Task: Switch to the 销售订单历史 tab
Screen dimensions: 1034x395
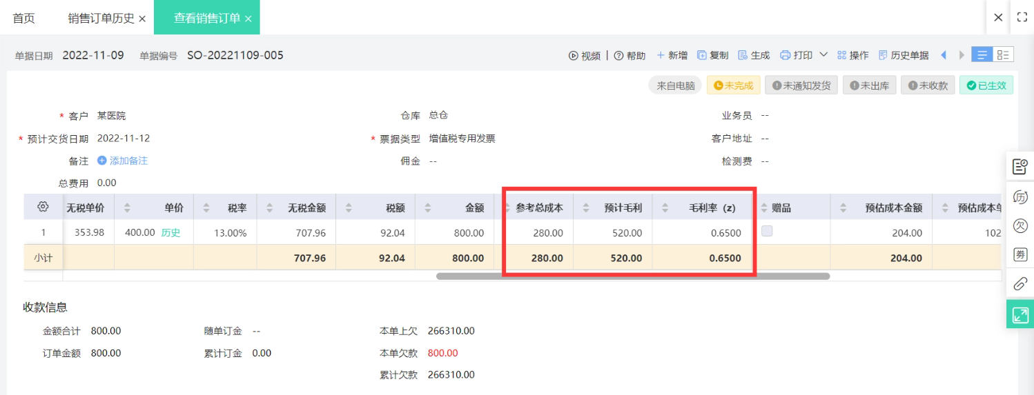Action: tap(101, 19)
